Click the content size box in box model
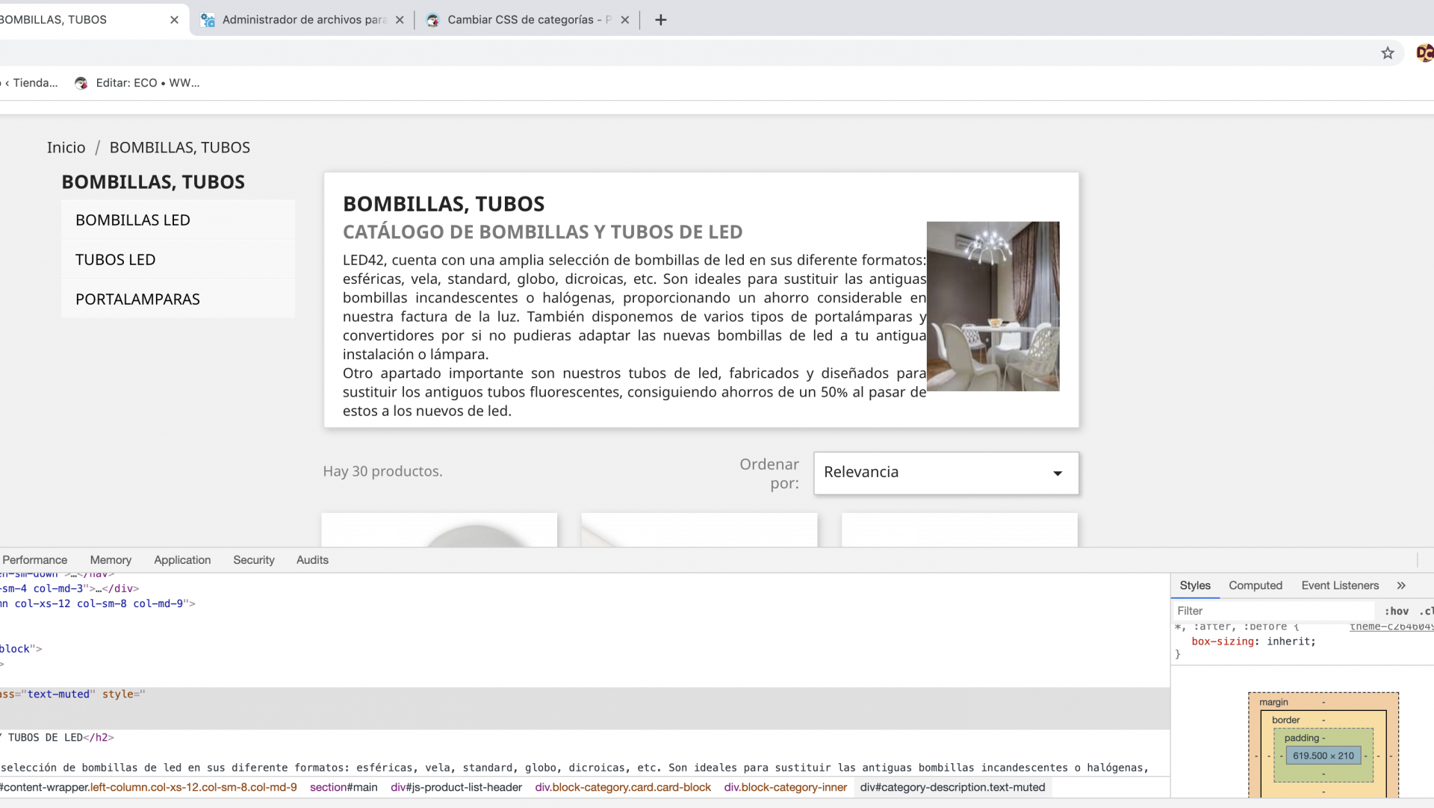The image size is (1434, 808). (x=1323, y=756)
